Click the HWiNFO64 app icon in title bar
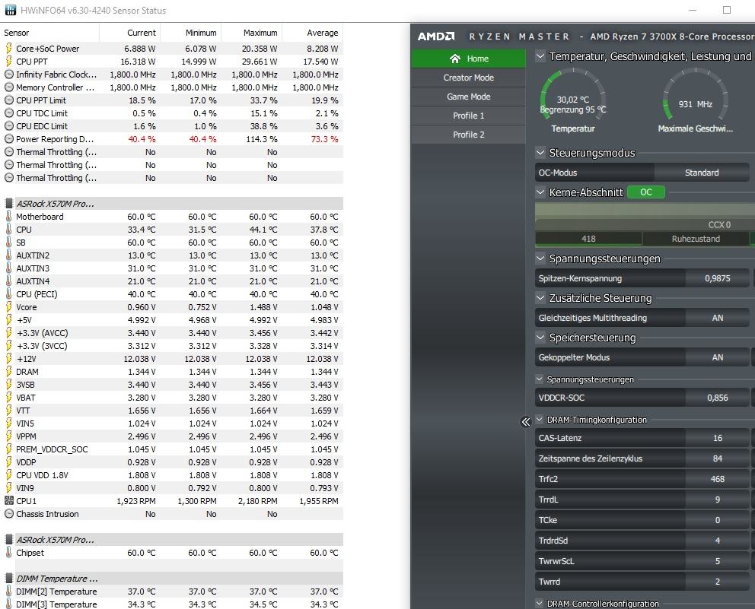The width and height of the screenshot is (755, 609). [10, 10]
